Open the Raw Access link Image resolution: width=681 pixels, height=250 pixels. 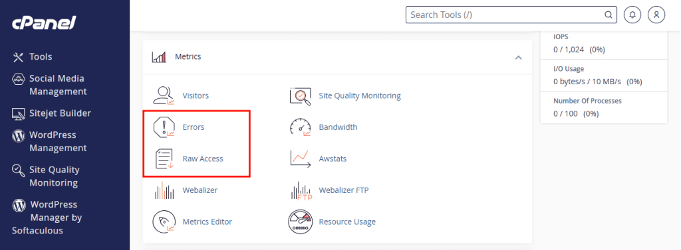click(x=203, y=159)
